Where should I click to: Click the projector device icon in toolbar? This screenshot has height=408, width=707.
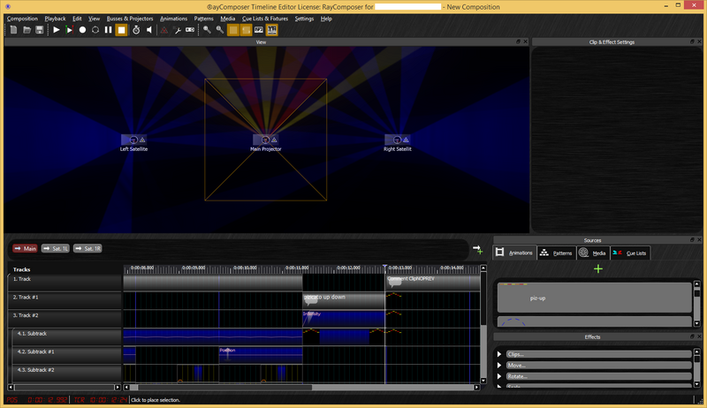(x=190, y=30)
